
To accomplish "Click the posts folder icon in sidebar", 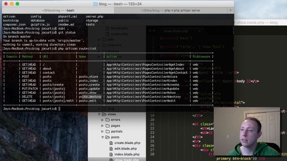I will coord(108,137).
